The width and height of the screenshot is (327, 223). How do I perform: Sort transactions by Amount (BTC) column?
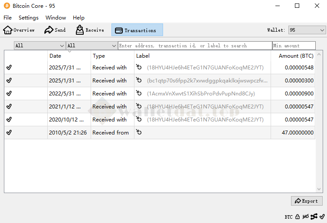tap(296, 56)
